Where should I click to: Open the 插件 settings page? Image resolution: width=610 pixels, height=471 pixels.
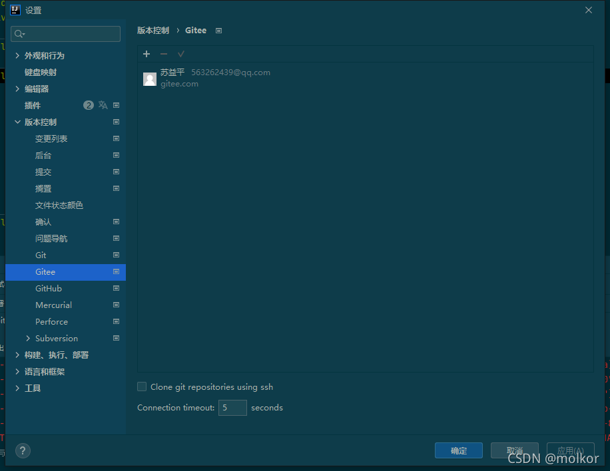click(x=33, y=105)
